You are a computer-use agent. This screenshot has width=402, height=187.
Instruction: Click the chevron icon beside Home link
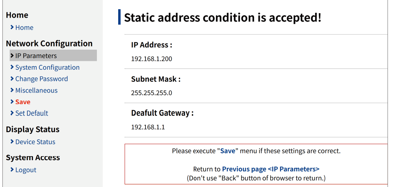tap(12, 28)
